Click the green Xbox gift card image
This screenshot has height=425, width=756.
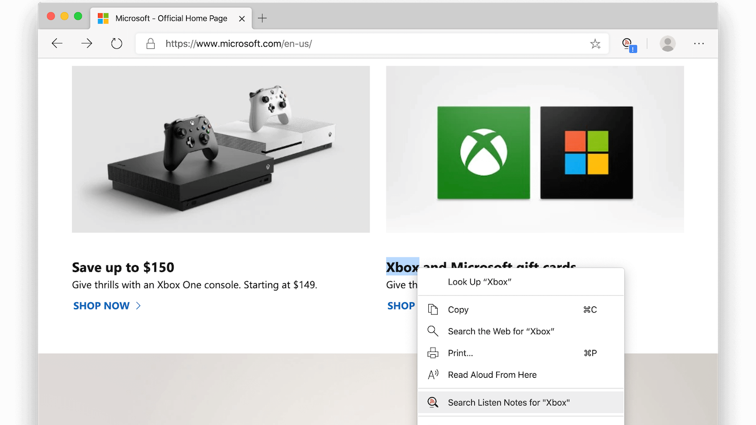(484, 153)
